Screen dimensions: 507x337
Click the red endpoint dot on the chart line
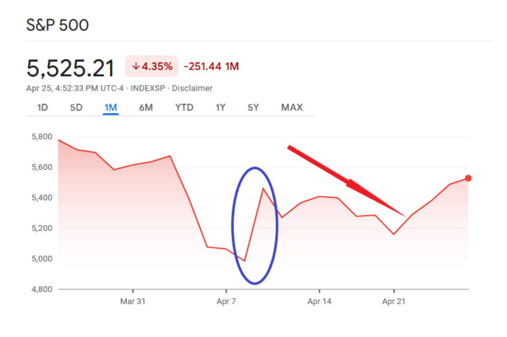click(468, 179)
